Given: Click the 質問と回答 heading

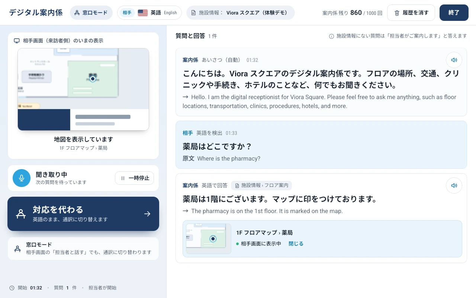Looking at the screenshot, I should 190,36.
